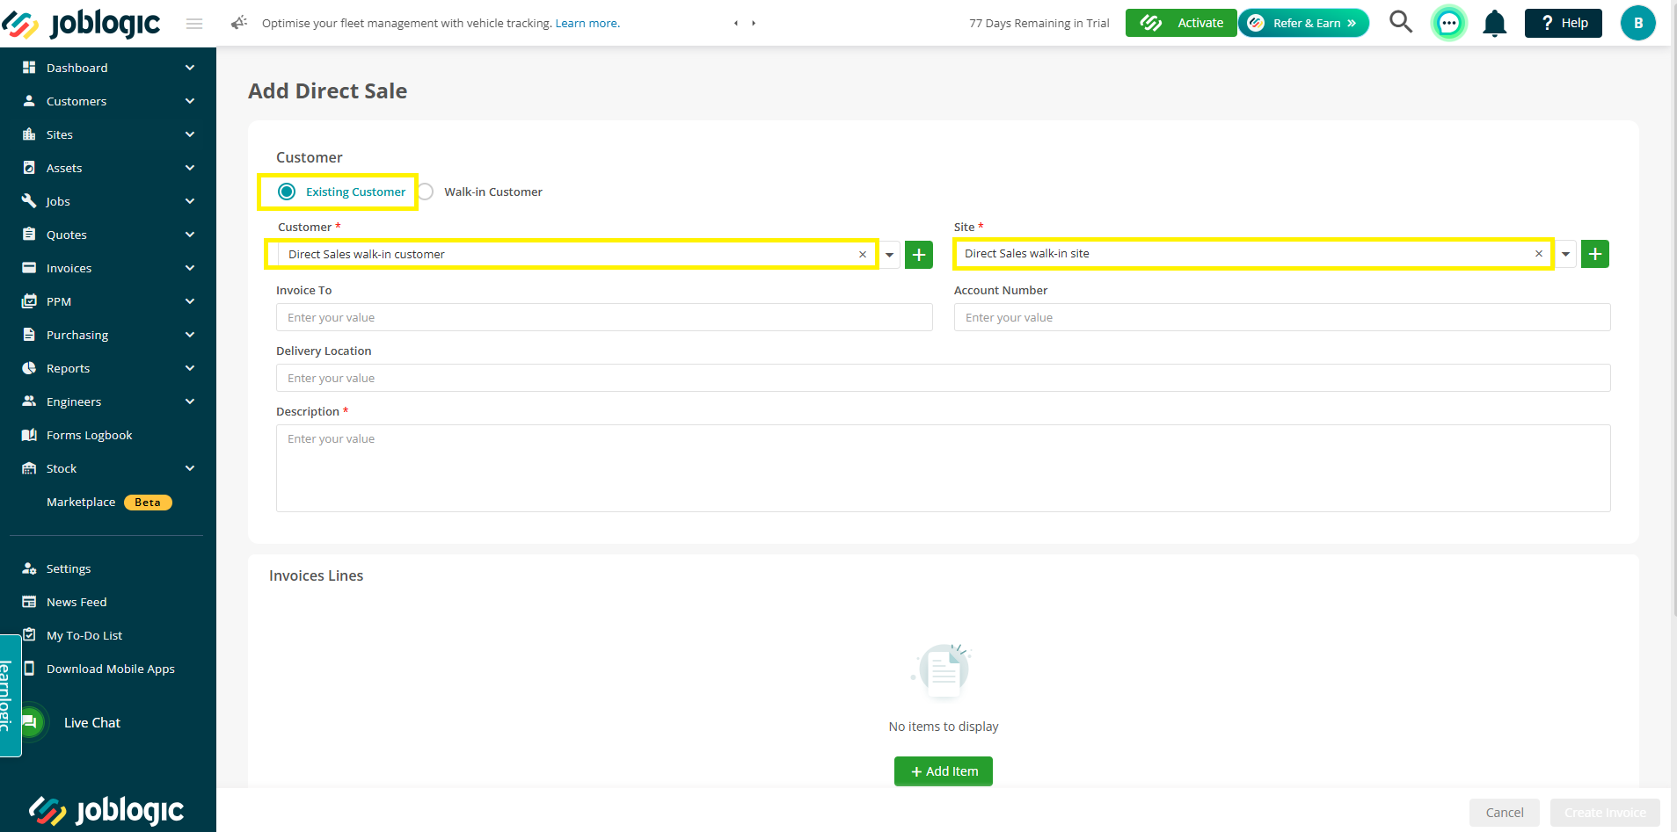1677x832 pixels.
Task: Click the Invoice To input field
Action: (604, 317)
